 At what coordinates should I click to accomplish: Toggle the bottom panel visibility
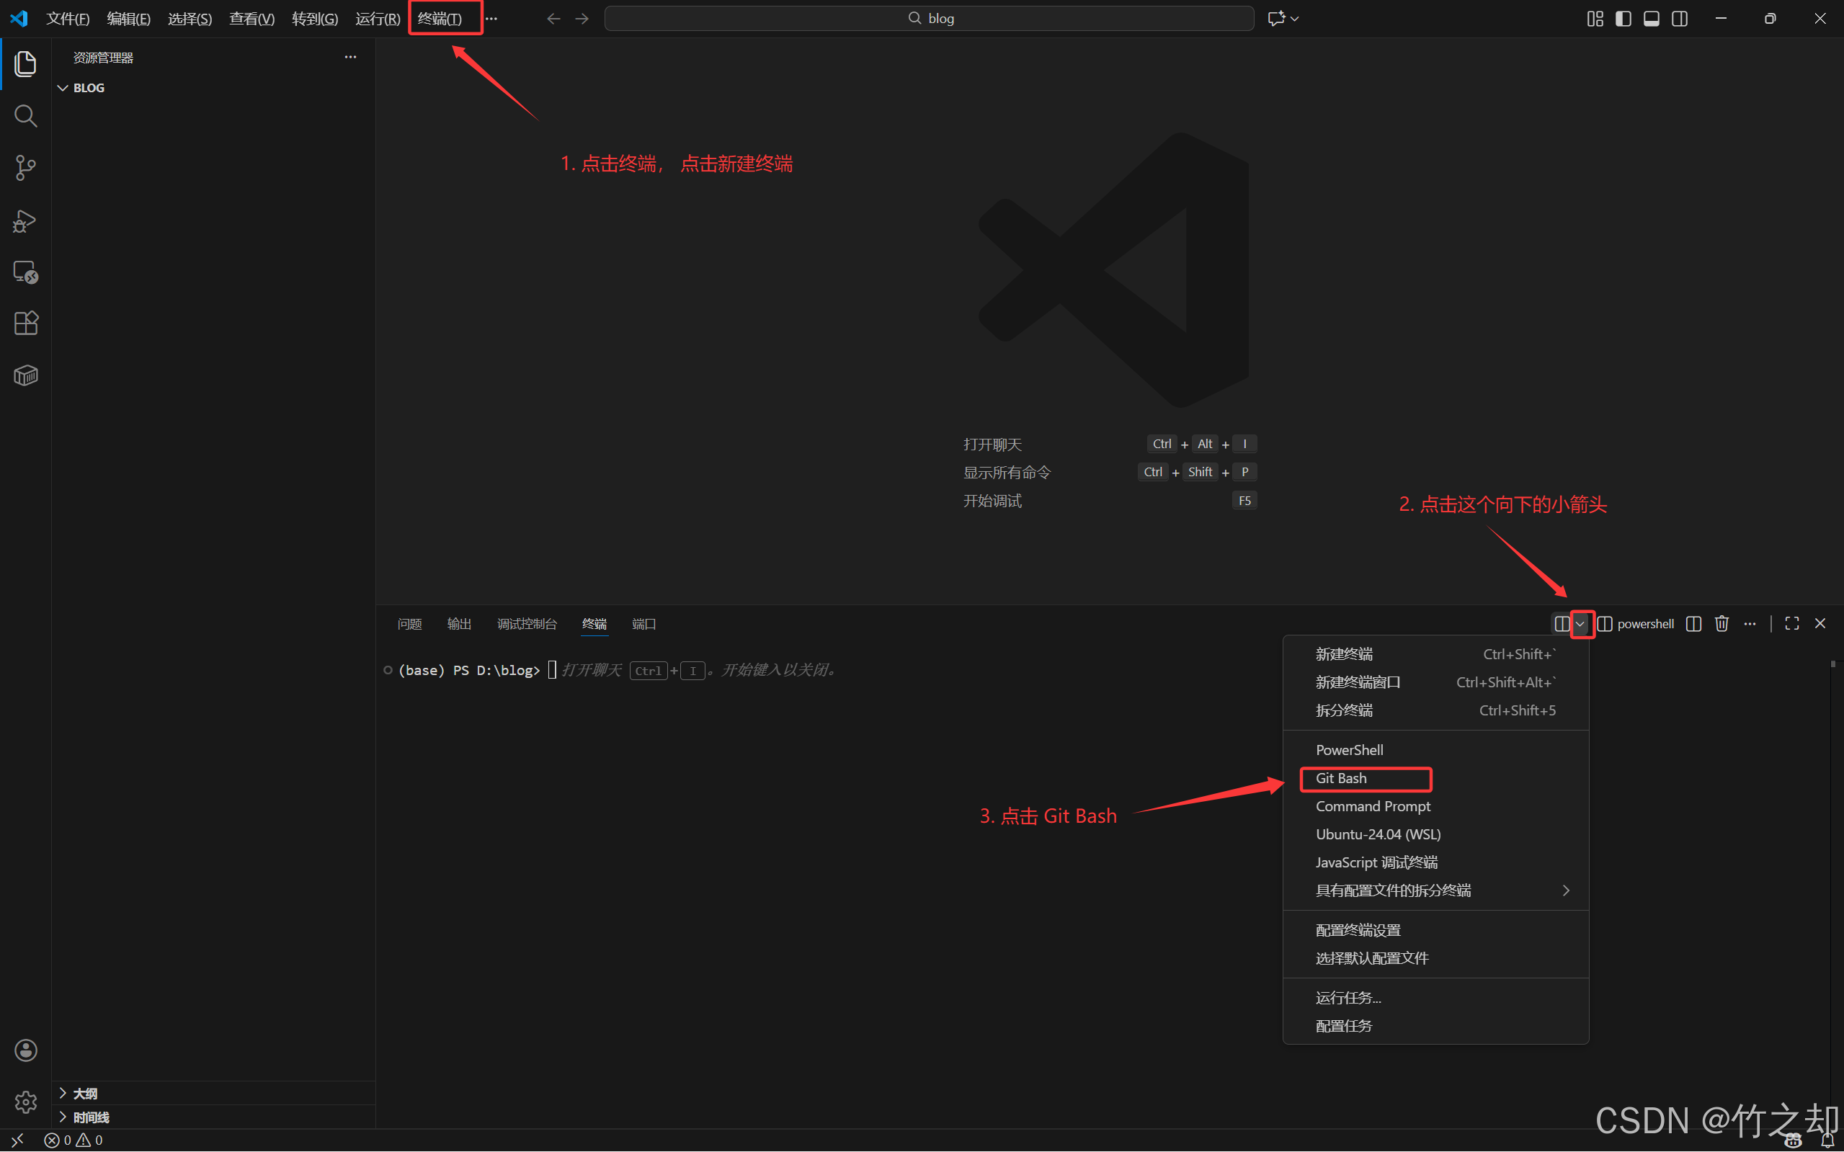[x=1651, y=18]
